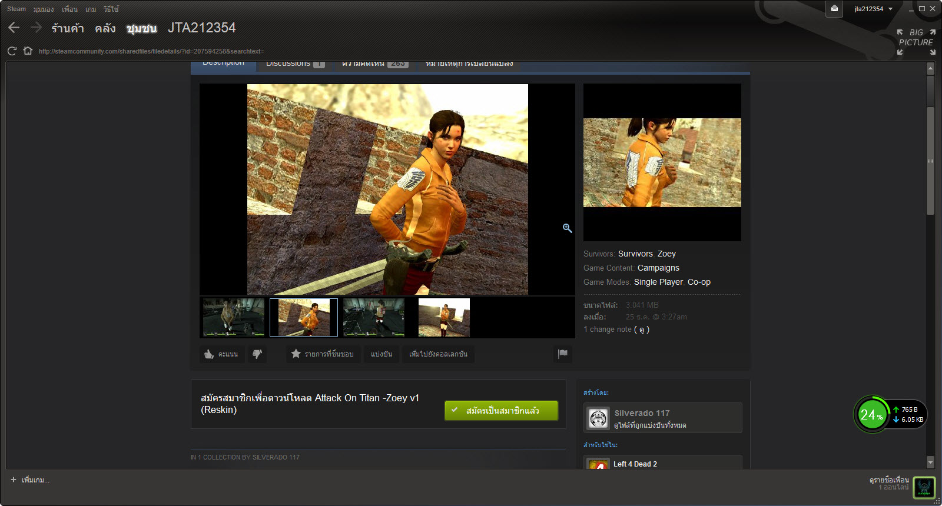The height and width of the screenshot is (506, 942).
Task: Open the Survivors tag link
Action: click(x=635, y=254)
